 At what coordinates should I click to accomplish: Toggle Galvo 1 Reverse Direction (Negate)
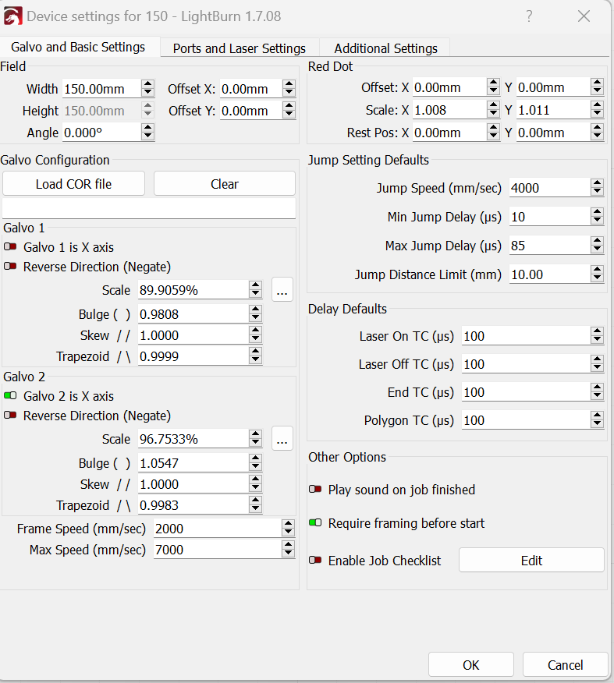pos(10,266)
